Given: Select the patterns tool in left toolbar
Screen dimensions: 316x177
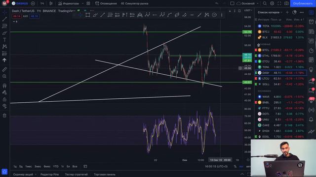Looking at the screenshot, I should pos(4,47).
